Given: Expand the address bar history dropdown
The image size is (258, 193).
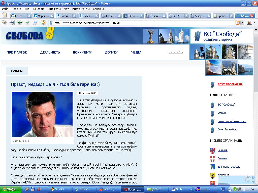Looking at the screenshot, I should pos(242,23).
